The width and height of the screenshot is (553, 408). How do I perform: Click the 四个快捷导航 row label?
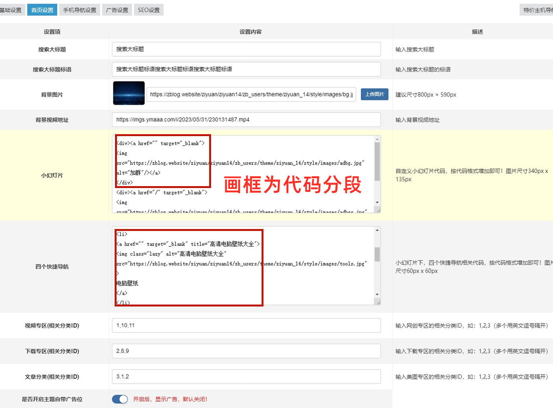(x=52, y=267)
